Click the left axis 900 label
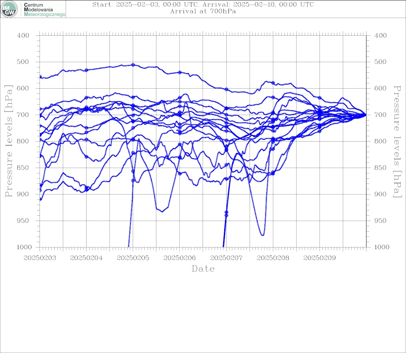This screenshot has width=406, height=353. (x=23, y=194)
